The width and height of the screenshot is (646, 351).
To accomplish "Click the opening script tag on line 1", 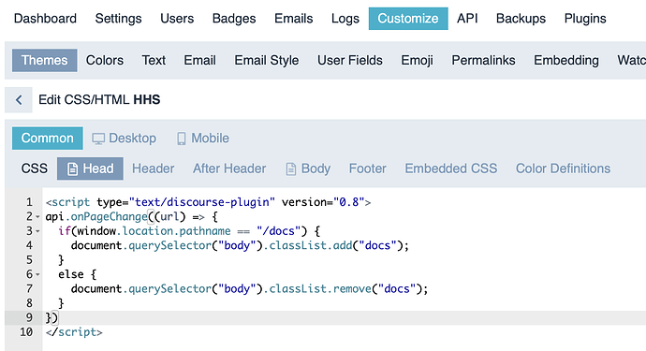I will pos(208,202).
